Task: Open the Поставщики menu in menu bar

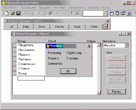Action: click(29, 7)
